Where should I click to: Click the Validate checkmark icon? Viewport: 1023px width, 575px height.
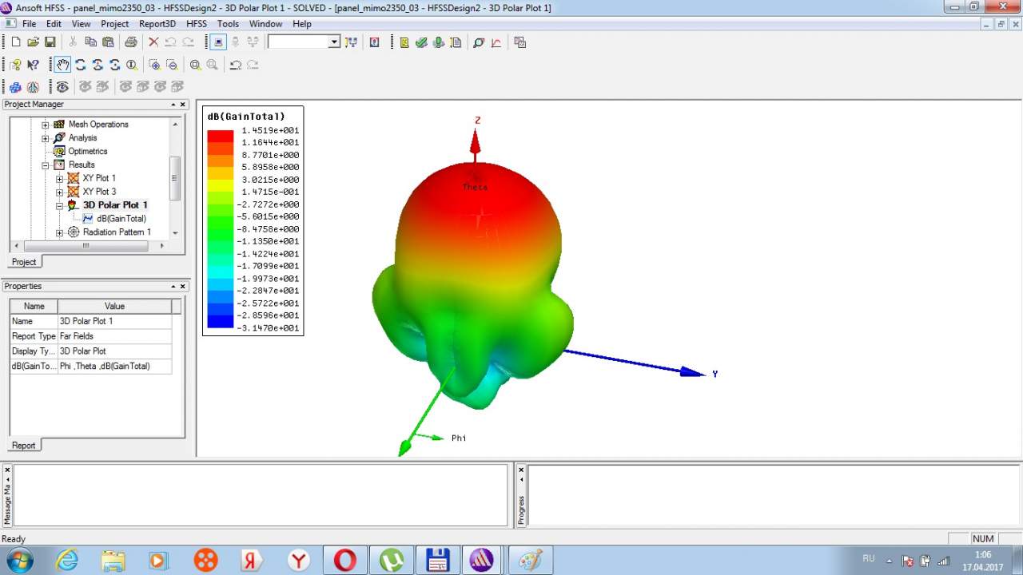pyautogui.click(x=421, y=42)
